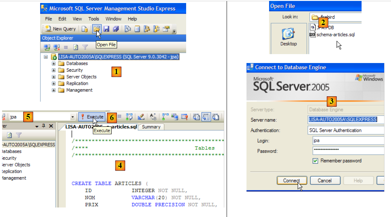Click the Login input field
391x217 pixels.
tap(348, 141)
